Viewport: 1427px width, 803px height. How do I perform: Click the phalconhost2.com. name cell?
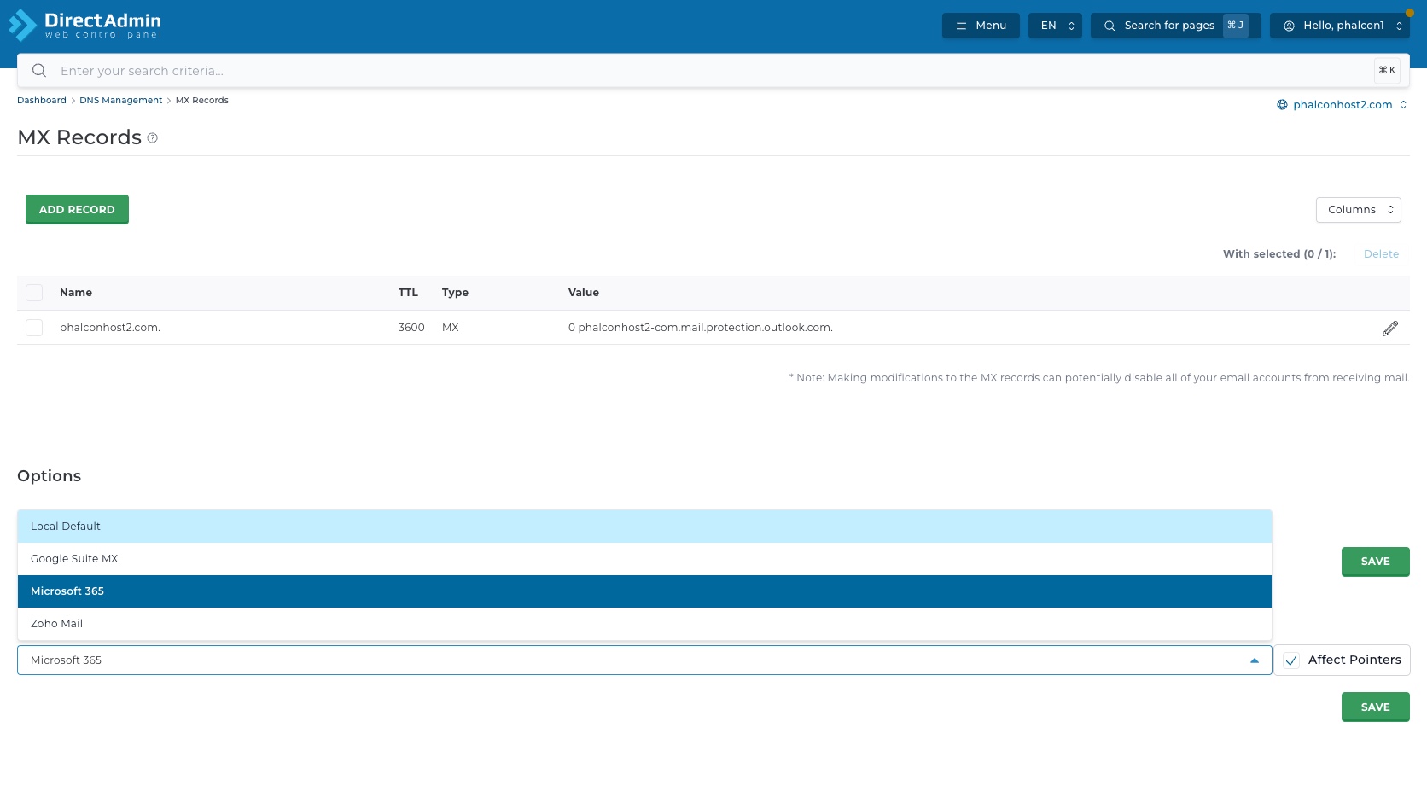110,328
